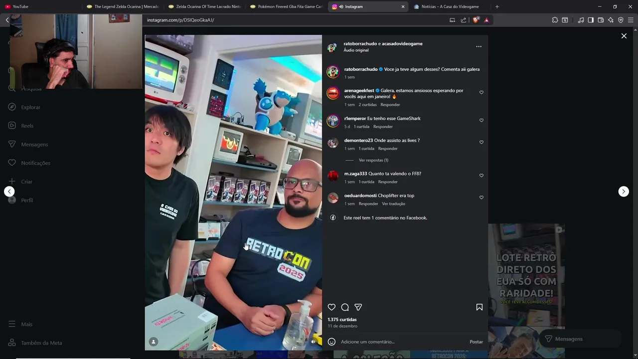Open the browser wallet icon
This screenshot has height=359, width=638.
[601, 20]
